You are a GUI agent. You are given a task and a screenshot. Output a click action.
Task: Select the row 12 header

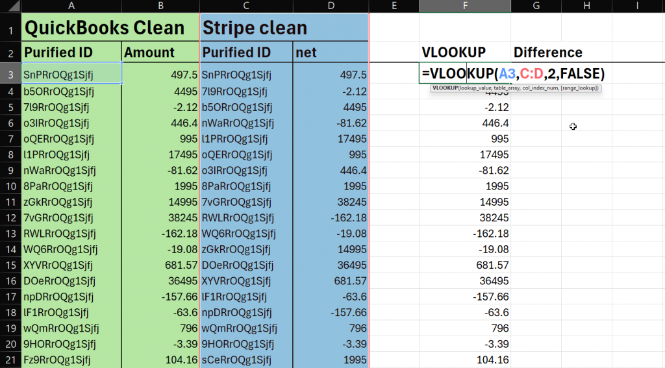coord(10,217)
